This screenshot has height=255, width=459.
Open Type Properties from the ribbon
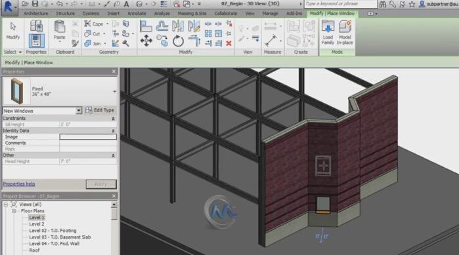36,26
